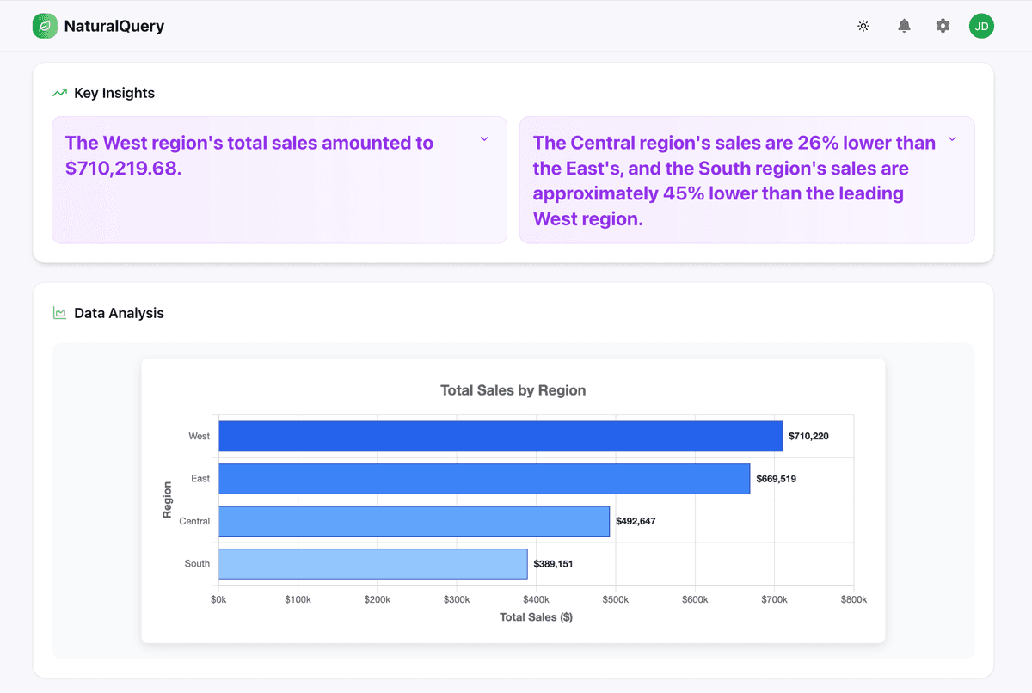Open settings with the gear icon
1032x693 pixels.
pos(943,26)
